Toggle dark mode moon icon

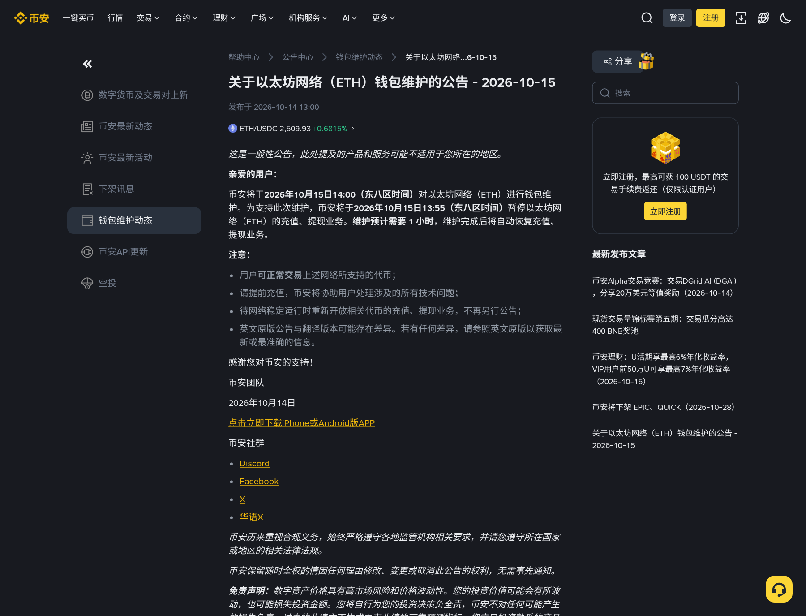coord(785,18)
